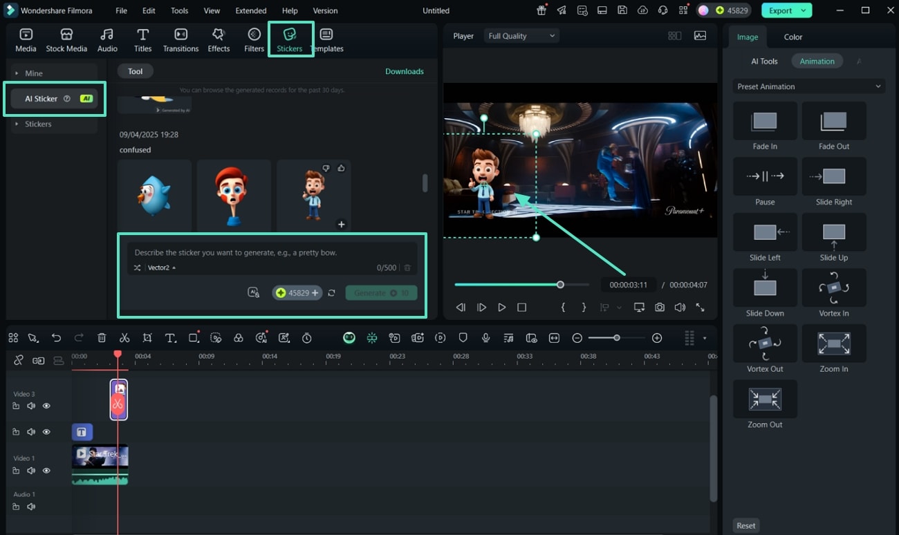Clear the prompt with the trash icon
899x535 pixels.
click(408, 267)
